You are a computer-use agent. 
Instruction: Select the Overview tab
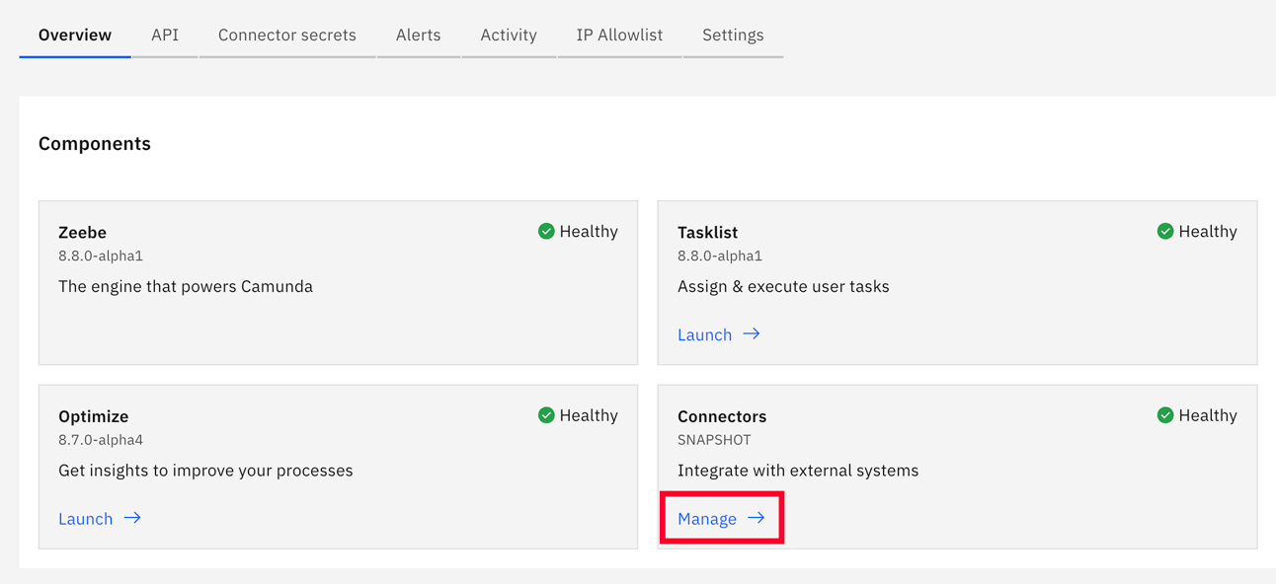[74, 35]
